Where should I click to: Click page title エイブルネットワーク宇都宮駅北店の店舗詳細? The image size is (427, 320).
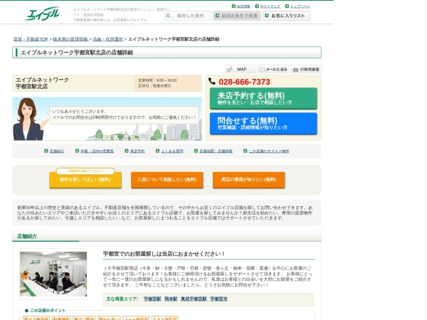click(x=77, y=53)
